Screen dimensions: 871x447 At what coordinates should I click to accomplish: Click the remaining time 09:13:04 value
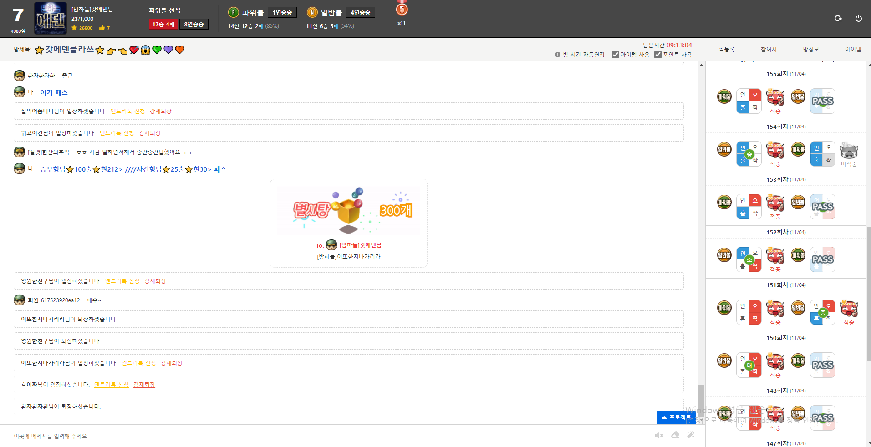tap(679, 45)
